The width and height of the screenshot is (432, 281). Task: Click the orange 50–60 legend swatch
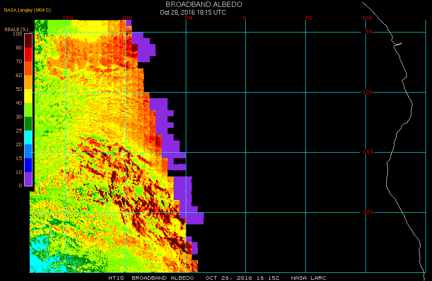pyautogui.click(x=28, y=82)
